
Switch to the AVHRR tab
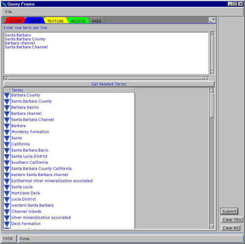(15, 21)
